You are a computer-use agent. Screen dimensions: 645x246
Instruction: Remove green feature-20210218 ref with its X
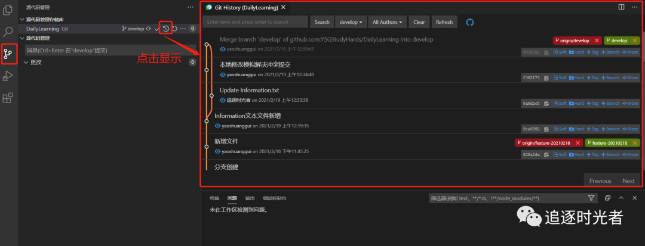click(x=635, y=143)
